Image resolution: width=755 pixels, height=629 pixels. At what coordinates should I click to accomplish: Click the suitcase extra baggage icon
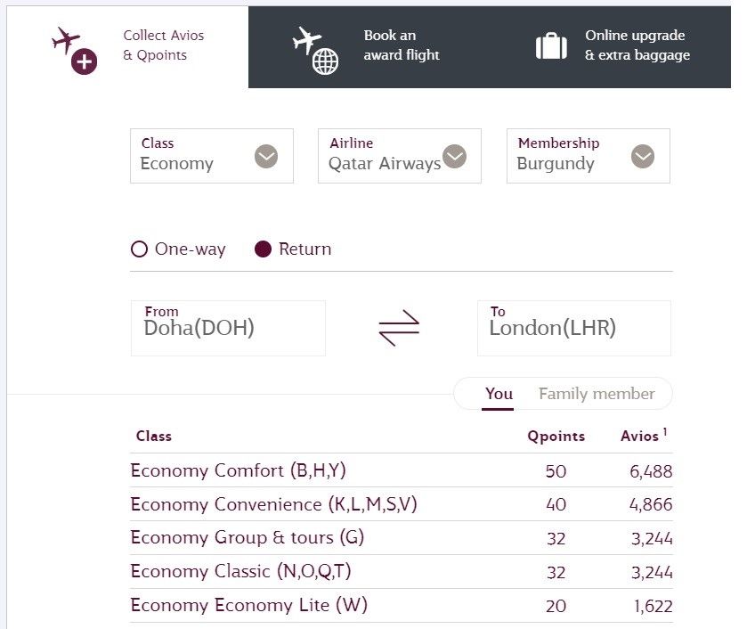pyautogui.click(x=551, y=46)
